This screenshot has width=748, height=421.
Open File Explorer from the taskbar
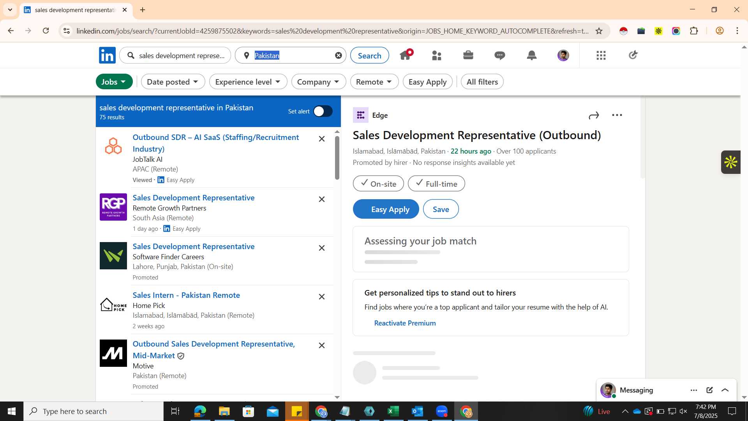coord(224,411)
